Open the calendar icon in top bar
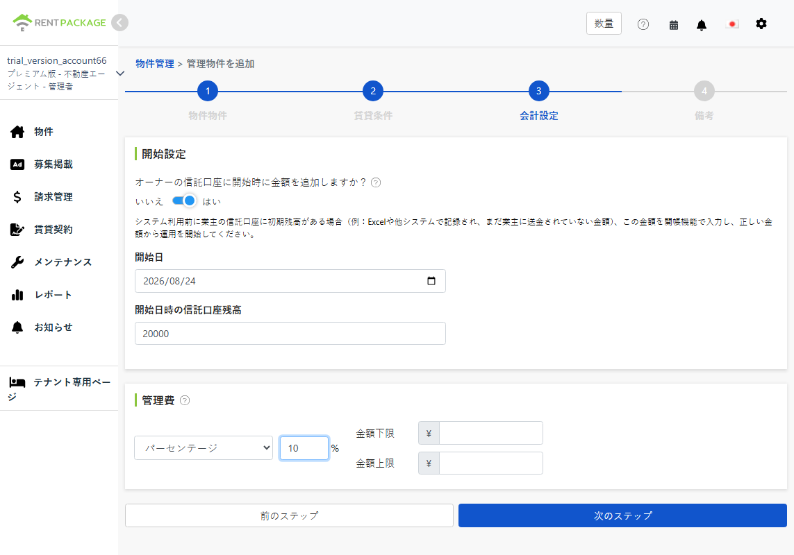The image size is (794, 555). [674, 25]
